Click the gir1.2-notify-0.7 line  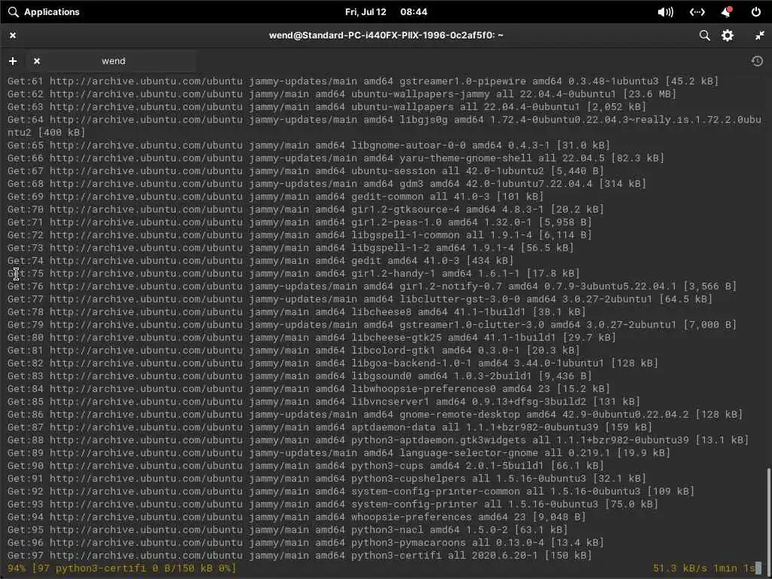[x=372, y=286]
